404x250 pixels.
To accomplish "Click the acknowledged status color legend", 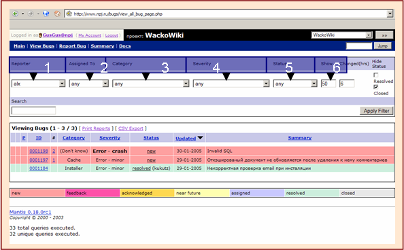I will tap(147, 193).
